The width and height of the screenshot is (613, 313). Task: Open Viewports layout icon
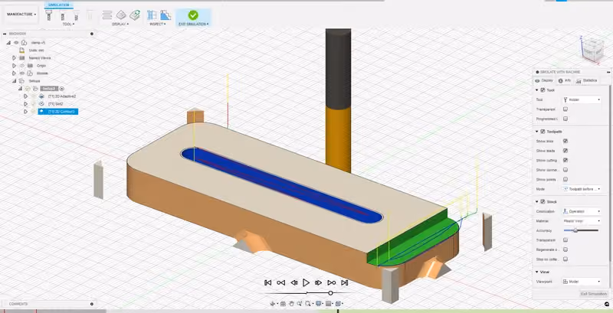pos(339,304)
